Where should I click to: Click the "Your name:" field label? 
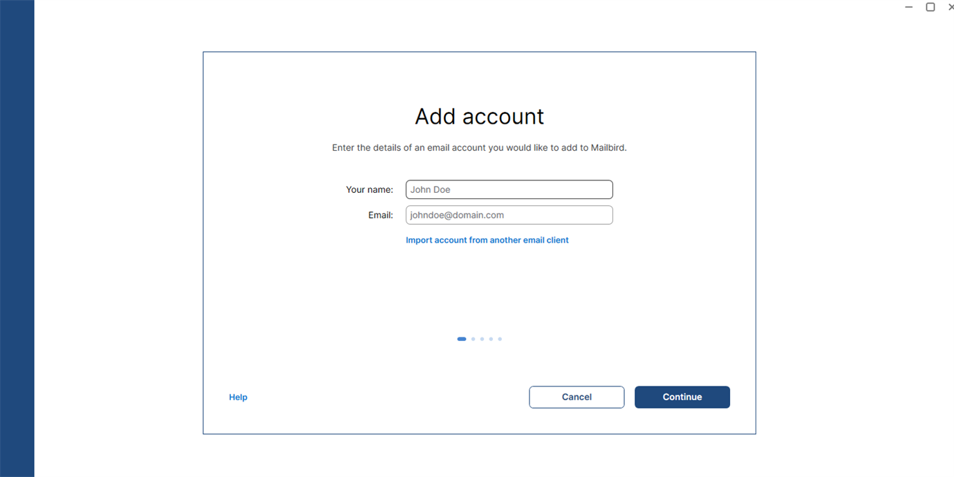(369, 189)
